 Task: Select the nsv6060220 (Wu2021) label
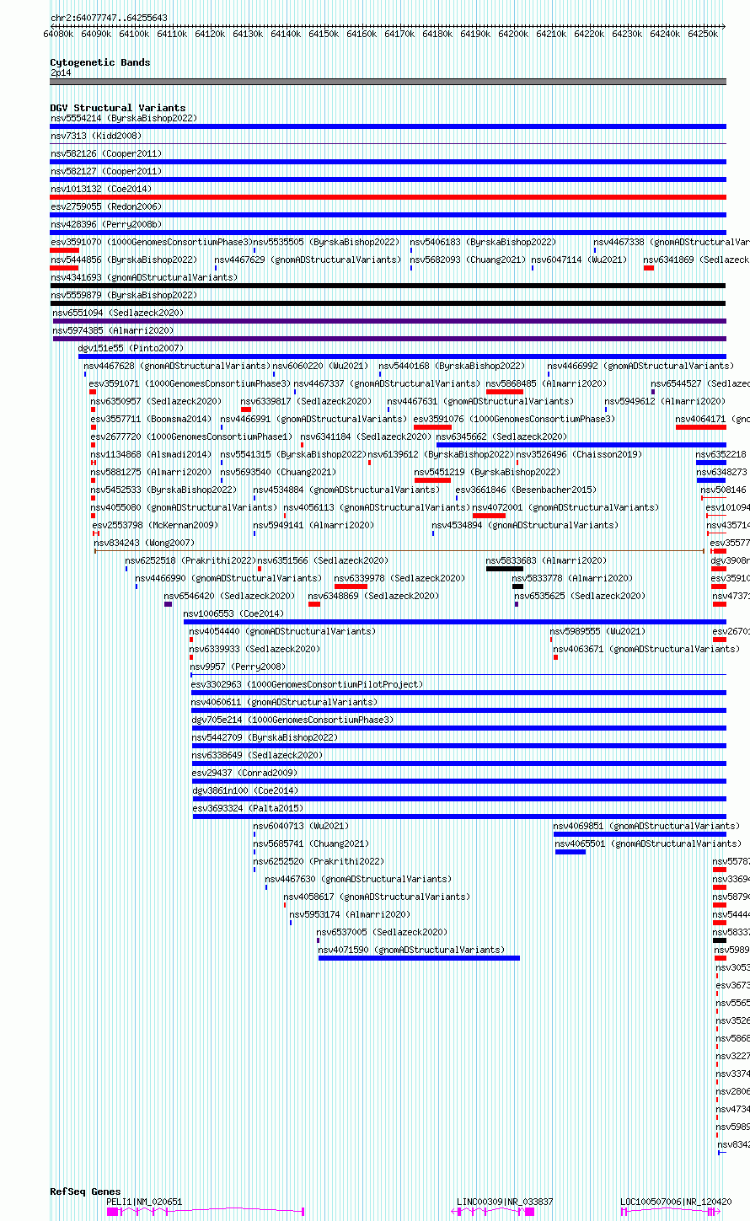click(x=320, y=366)
